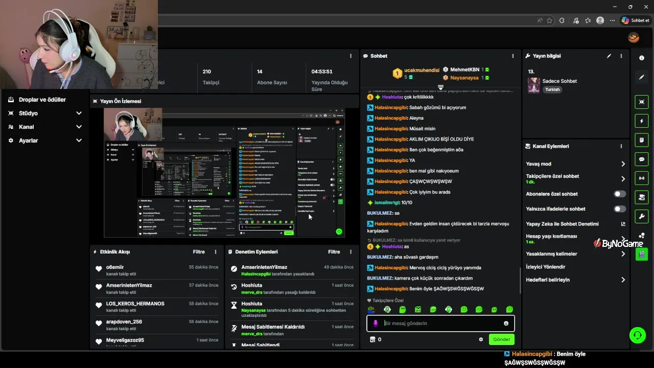Open Yavaş mod options arrow
Viewport: 654px width, 368px height.
(x=623, y=164)
